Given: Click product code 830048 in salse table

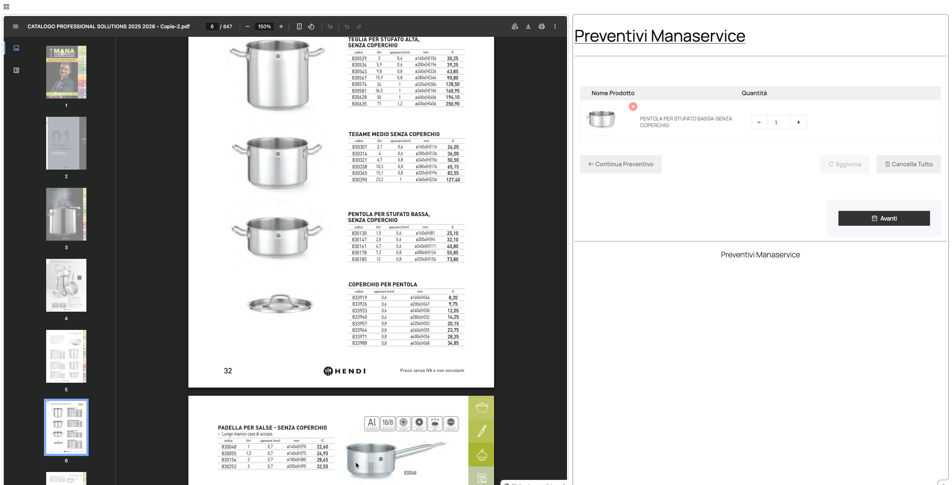Looking at the screenshot, I should tap(229, 447).
